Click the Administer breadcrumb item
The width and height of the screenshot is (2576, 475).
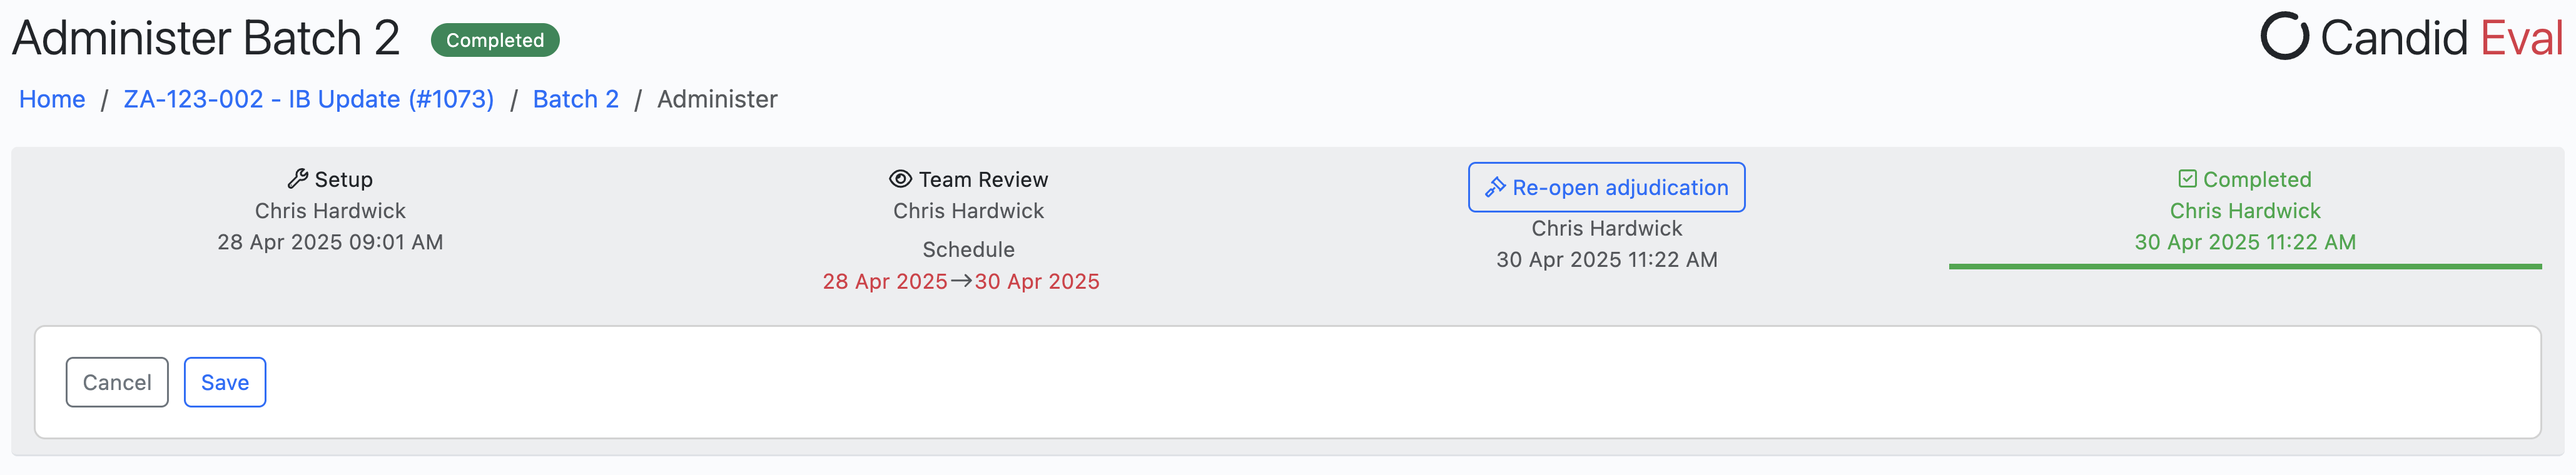(717, 99)
